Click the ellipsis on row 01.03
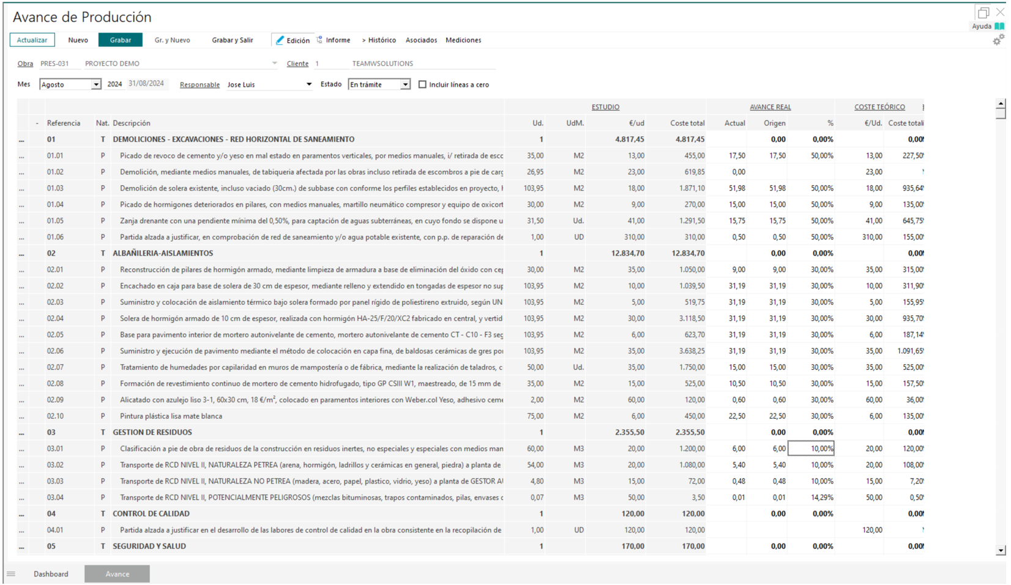This screenshot has height=585, width=1011. [22, 188]
